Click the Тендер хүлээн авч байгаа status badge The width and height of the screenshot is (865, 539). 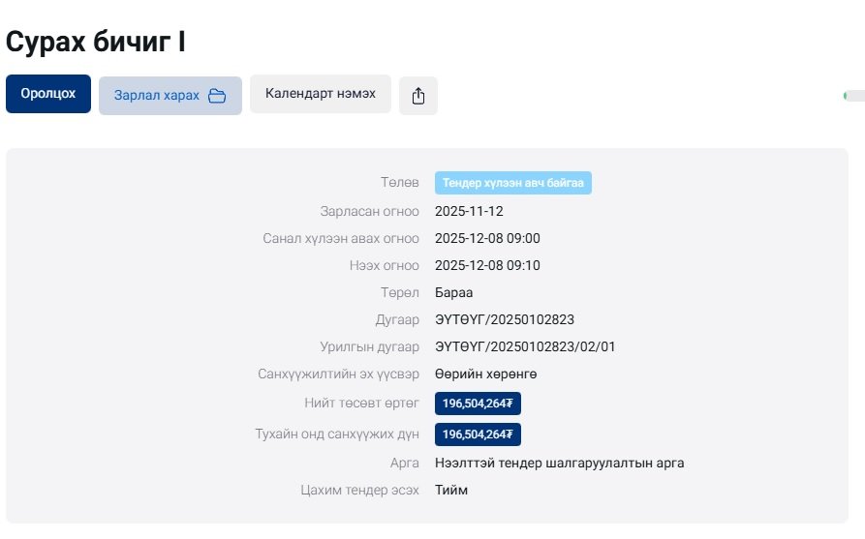(513, 183)
